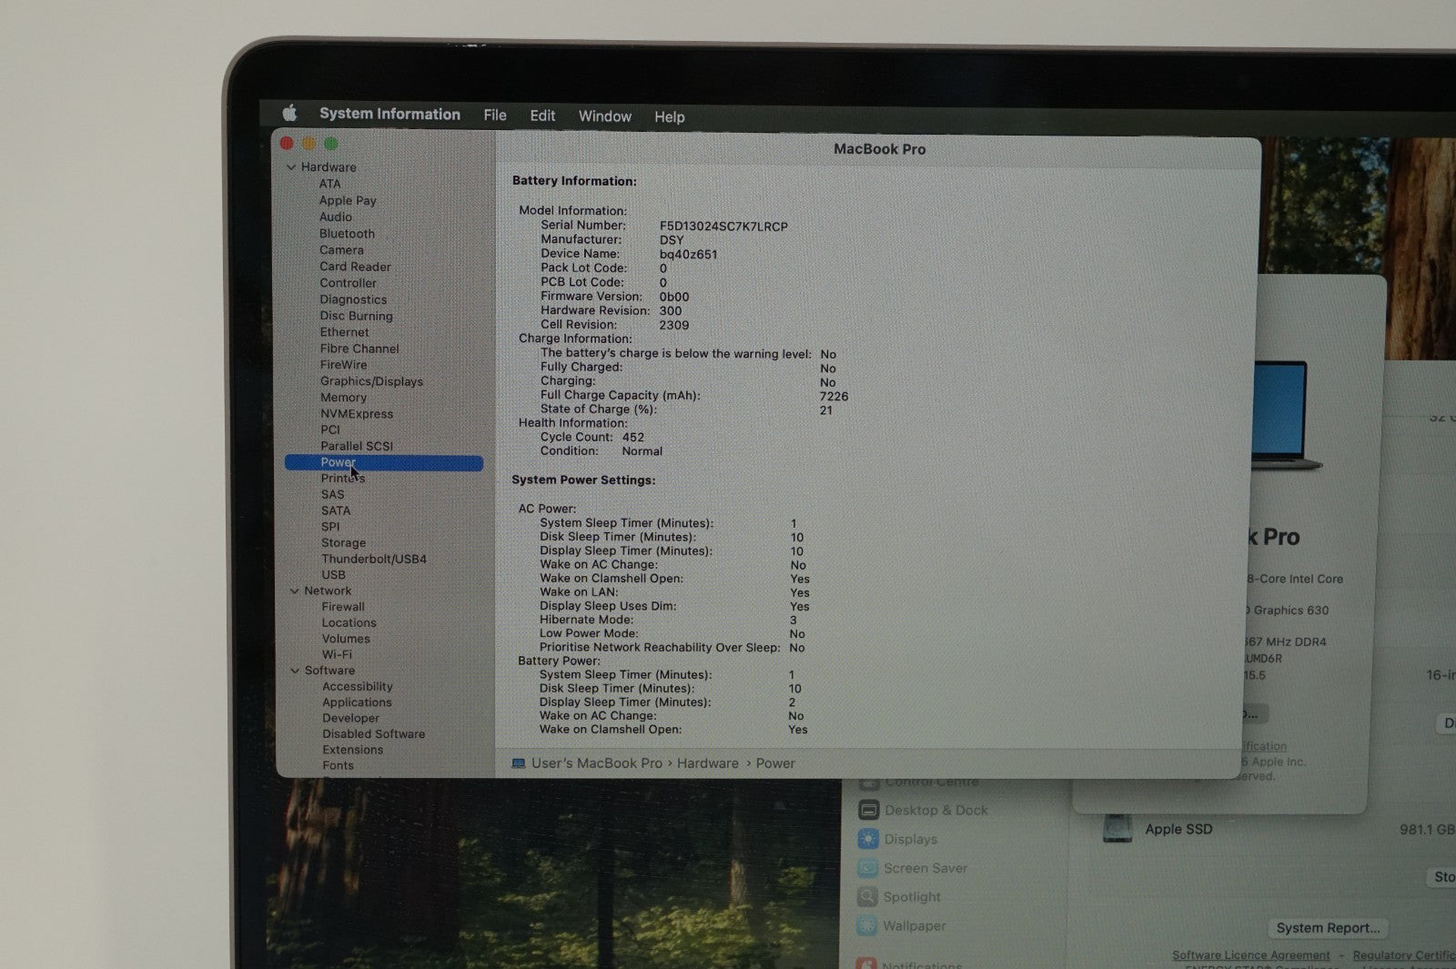This screenshot has width=1456, height=969.
Task: Click the green zoom window button
Action: (331, 144)
